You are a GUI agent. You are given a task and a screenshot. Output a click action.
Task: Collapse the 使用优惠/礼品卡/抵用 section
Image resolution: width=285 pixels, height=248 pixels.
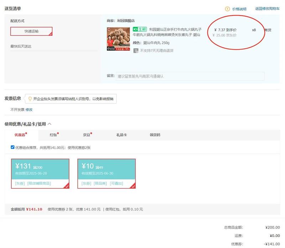50,124
